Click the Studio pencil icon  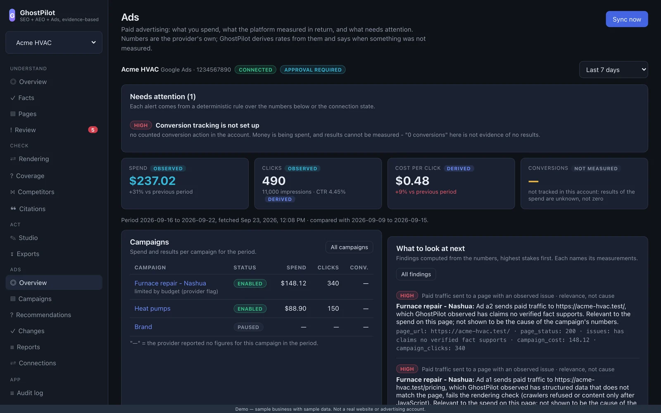pyautogui.click(x=13, y=238)
